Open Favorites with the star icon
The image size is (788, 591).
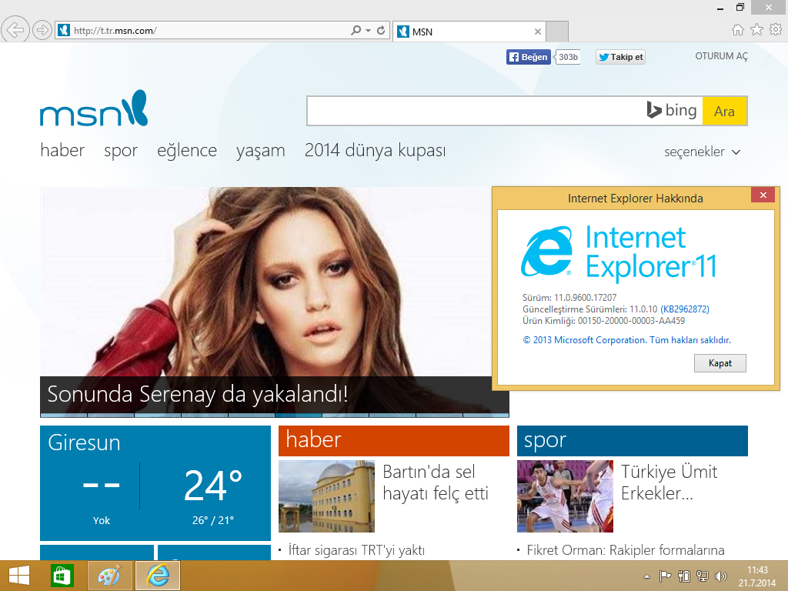click(x=756, y=30)
